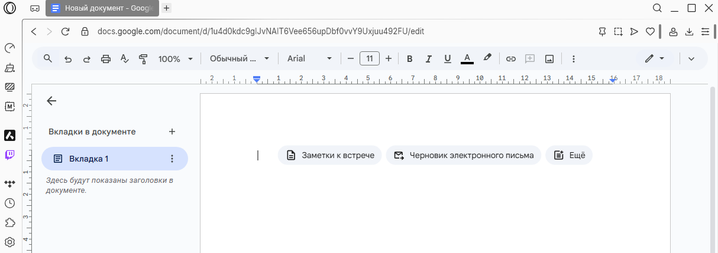Click the send/flow arrow icon in address bar

point(634,31)
